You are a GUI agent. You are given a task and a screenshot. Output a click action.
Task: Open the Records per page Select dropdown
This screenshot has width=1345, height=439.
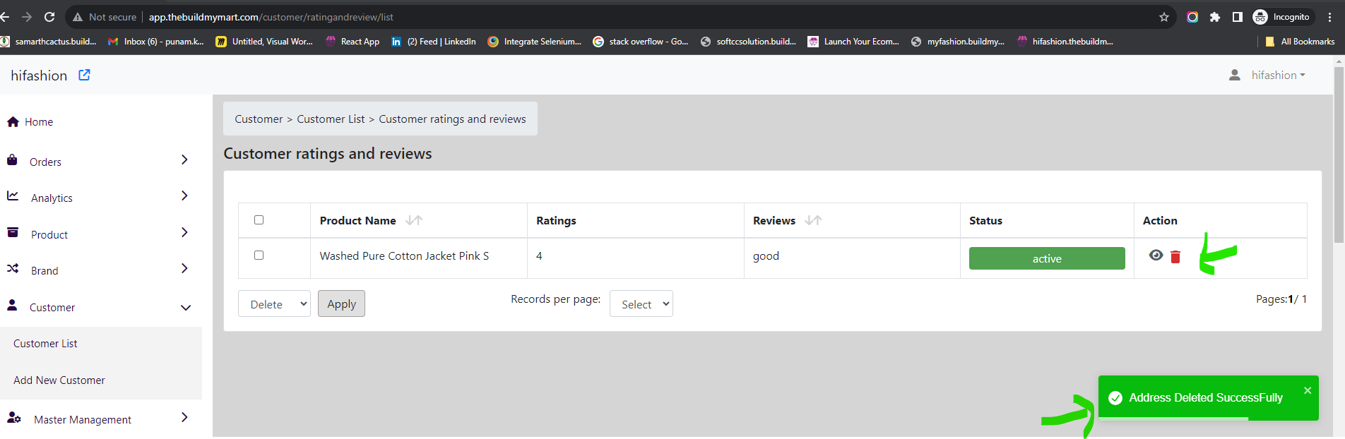pos(641,303)
